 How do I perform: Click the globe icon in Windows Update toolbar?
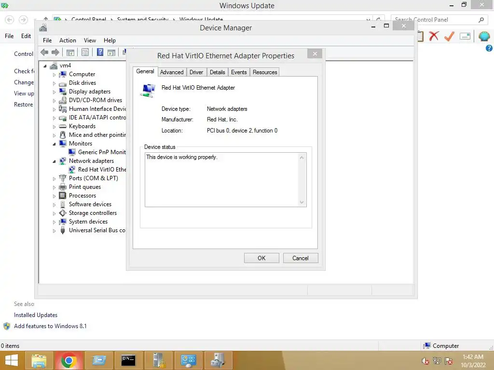pyautogui.click(x=484, y=36)
